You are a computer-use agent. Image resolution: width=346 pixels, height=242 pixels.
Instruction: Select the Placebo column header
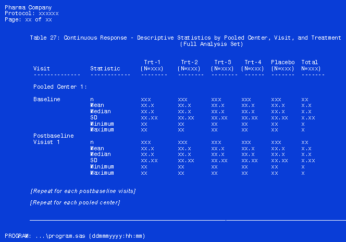click(282, 62)
